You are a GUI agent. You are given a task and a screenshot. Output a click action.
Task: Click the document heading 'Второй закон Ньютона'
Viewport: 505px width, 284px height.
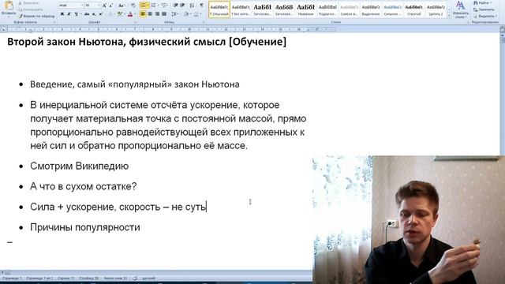(65, 42)
